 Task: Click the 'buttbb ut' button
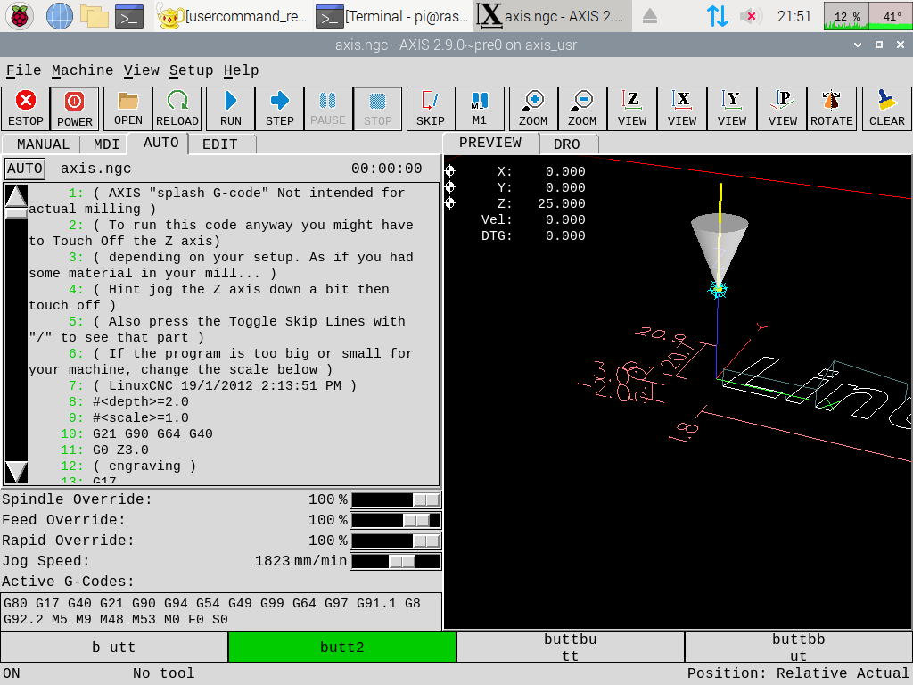(x=799, y=648)
